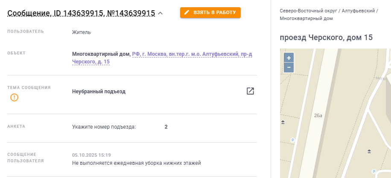
Task: Click the parking marker left of building 26а
Action: tap(293, 140)
